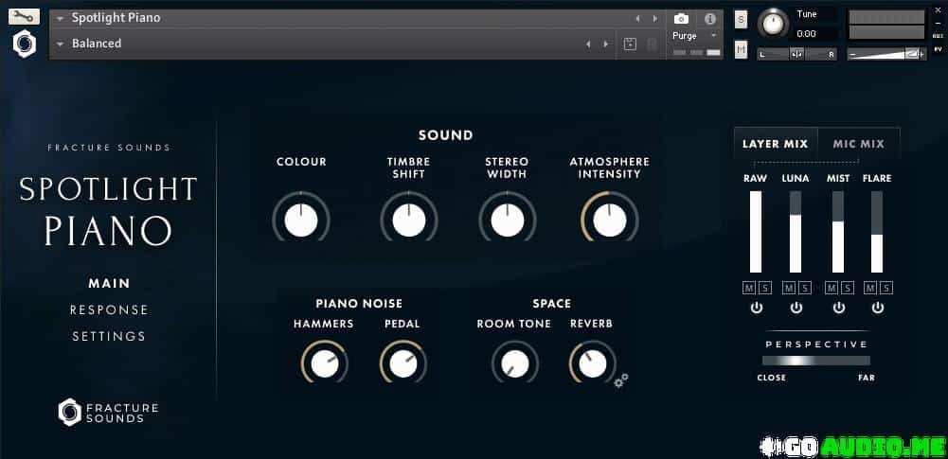948x459 pixels.
Task: Open the Balanced preset dropdown
Action: click(61, 44)
